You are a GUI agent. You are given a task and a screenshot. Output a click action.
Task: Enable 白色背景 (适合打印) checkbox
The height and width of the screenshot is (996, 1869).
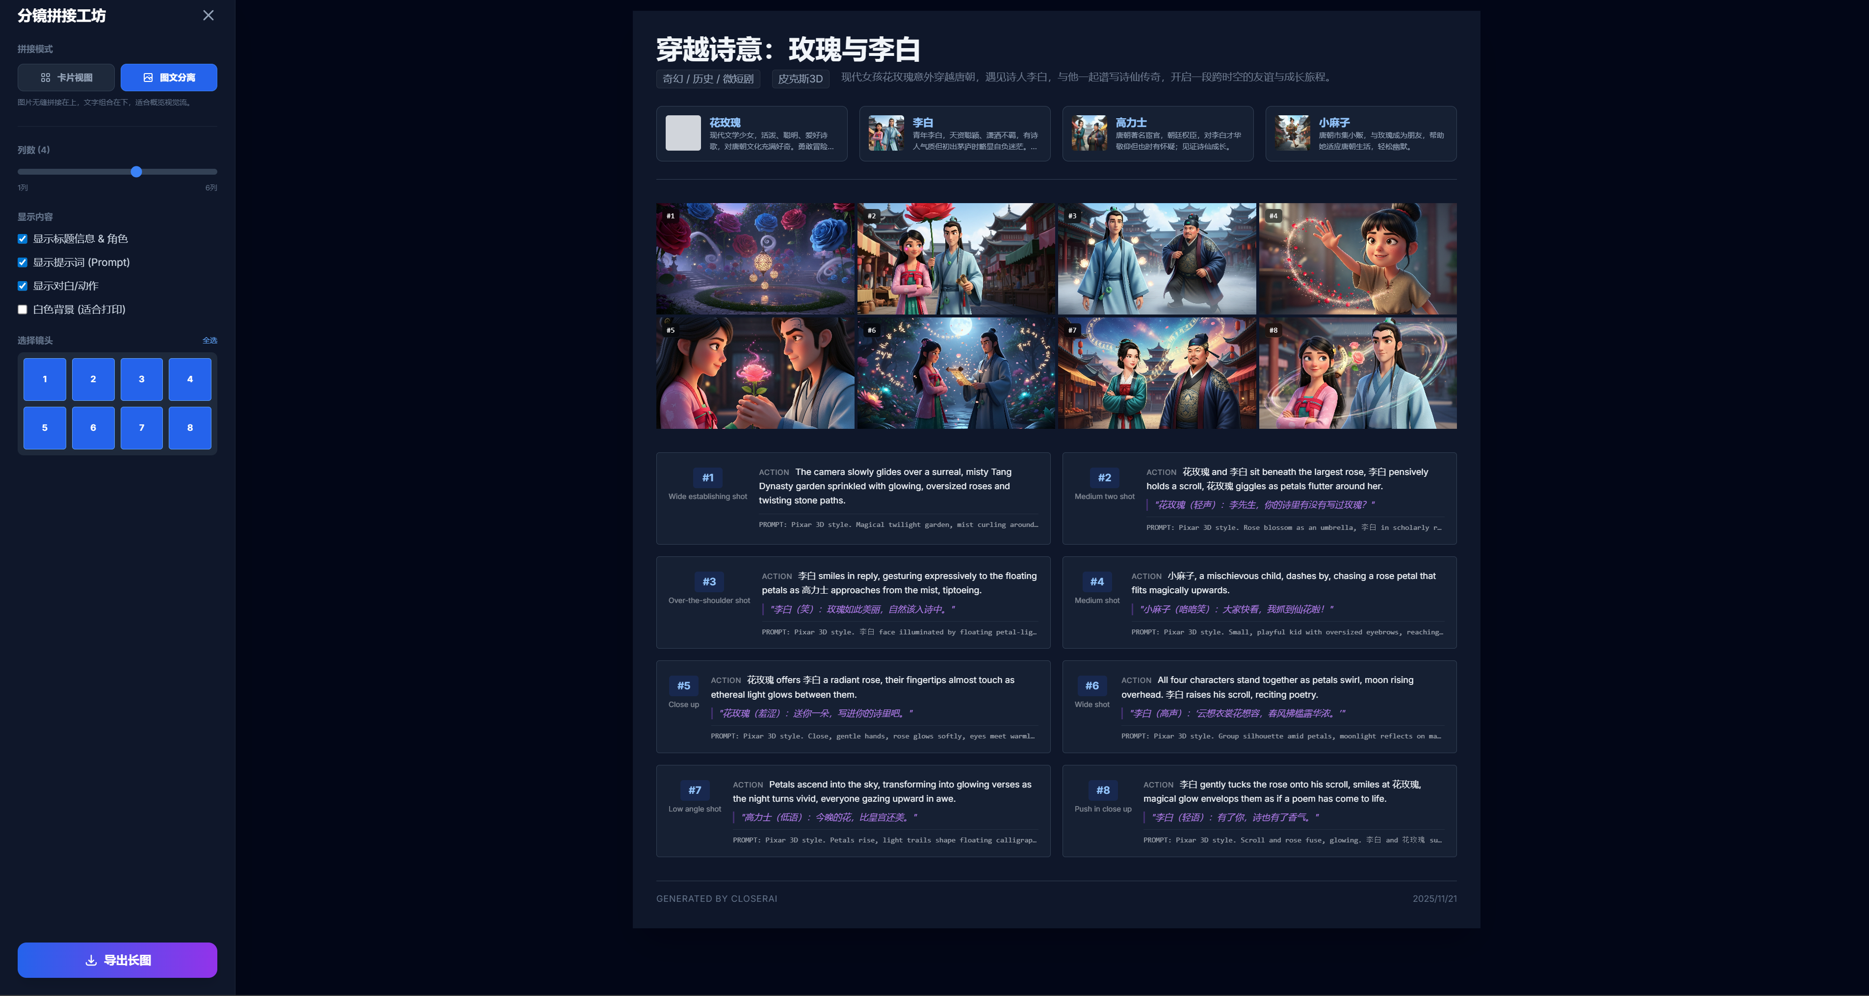[23, 310]
